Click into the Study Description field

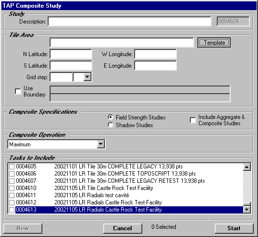pyautogui.click(x=130, y=21)
